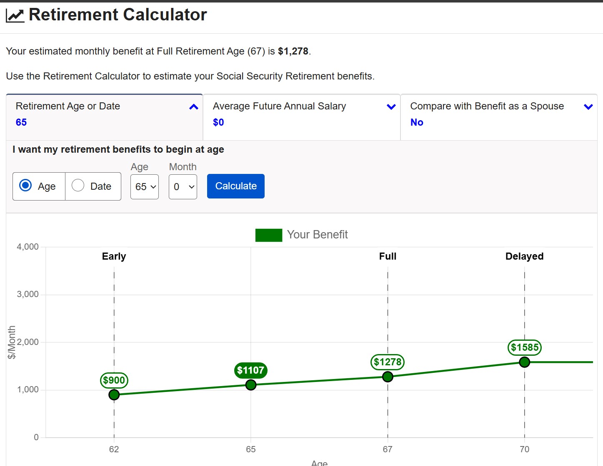Click the blue $0 salary value
603x466 pixels.
tap(218, 122)
